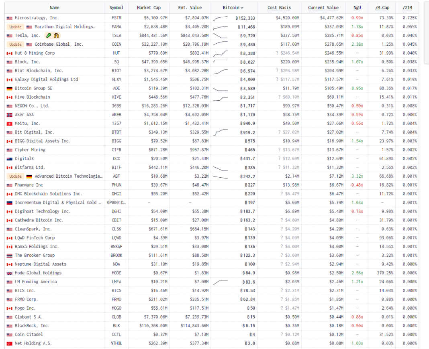Toggle the Bitcoin column sort chevron
The width and height of the screenshot is (429, 349).
(242, 8)
